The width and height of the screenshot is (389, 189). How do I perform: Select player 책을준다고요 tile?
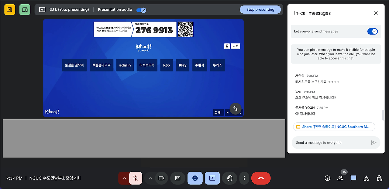102,65
